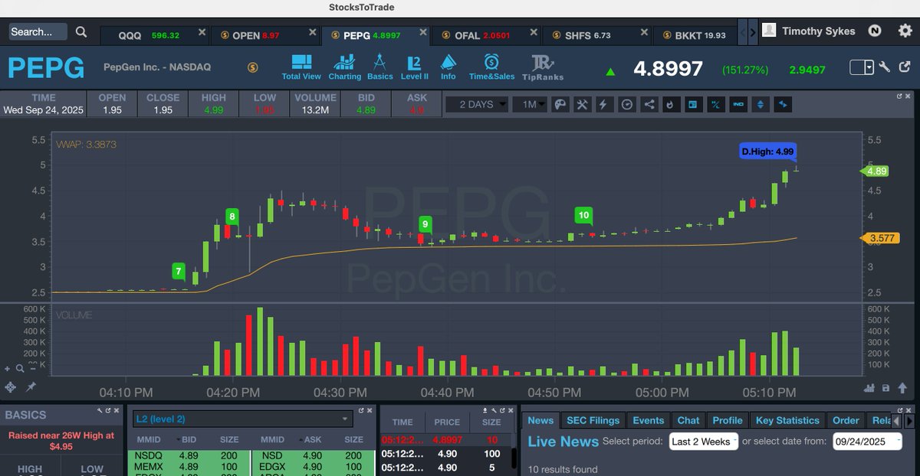This screenshot has height=476, width=920.
Task: Click the IND indicators icon
Action: click(x=738, y=104)
